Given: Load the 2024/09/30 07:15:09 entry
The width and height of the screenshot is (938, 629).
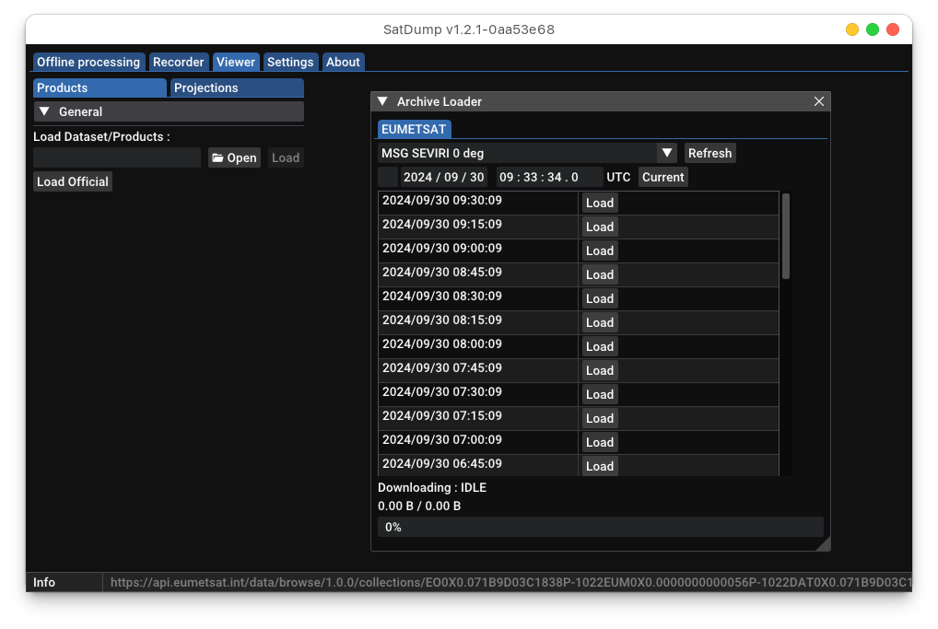Looking at the screenshot, I should tap(600, 418).
